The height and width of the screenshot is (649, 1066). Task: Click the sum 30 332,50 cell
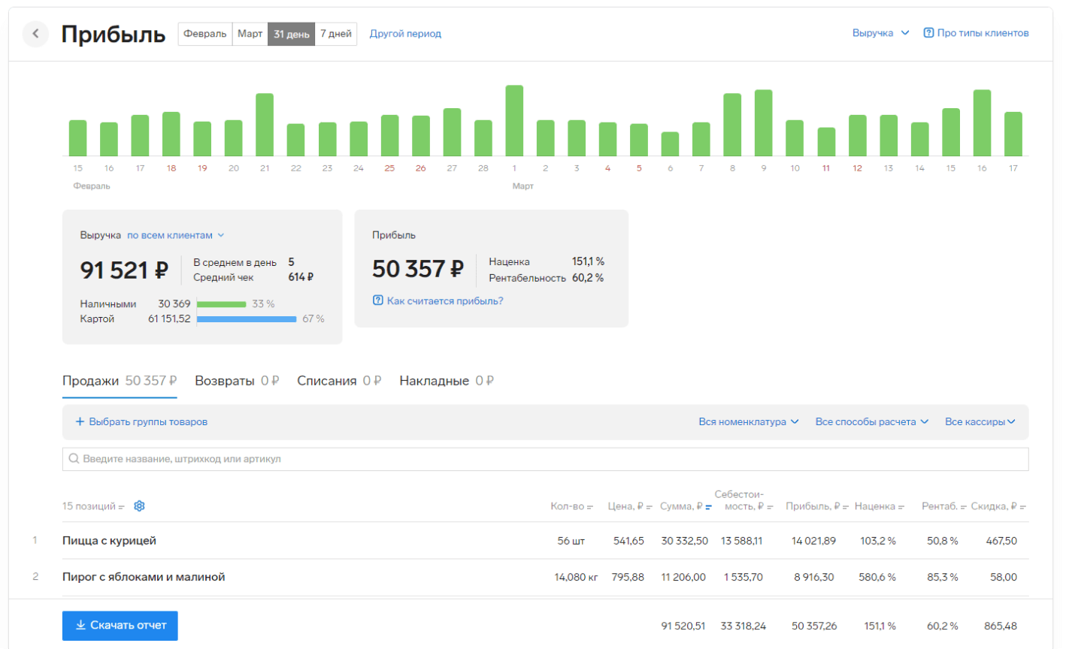click(x=684, y=541)
